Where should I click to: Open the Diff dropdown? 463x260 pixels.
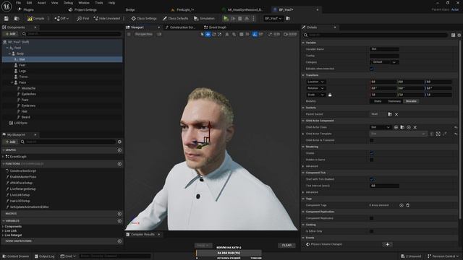pos(61,19)
